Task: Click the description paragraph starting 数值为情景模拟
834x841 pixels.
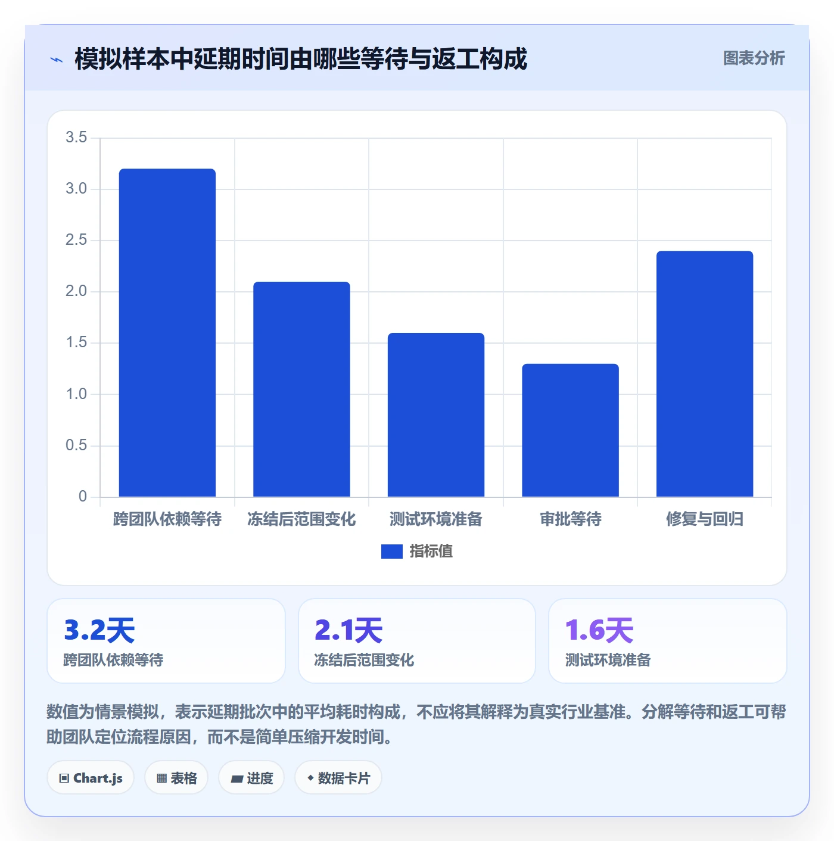Action: click(416, 724)
